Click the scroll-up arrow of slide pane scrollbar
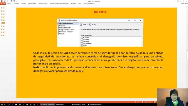 pos(187,6)
